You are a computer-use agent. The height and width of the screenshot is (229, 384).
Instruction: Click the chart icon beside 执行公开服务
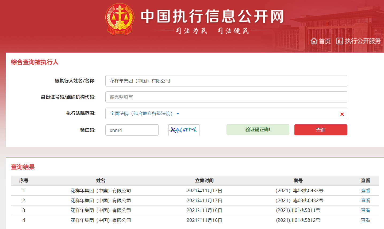(340, 41)
